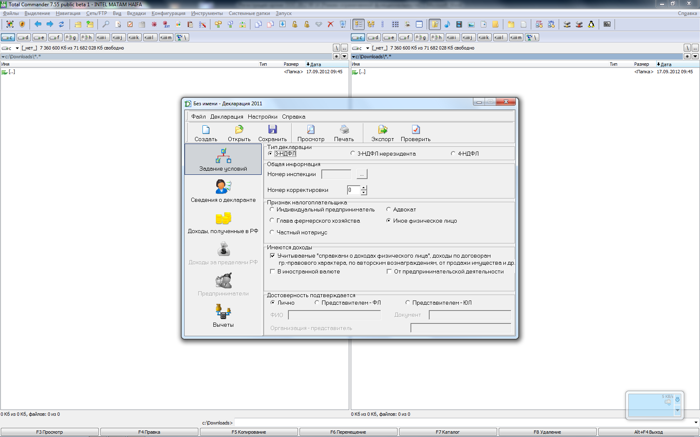
Task: Select Представителем - ФЛ radio button
Action: (317, 303)
